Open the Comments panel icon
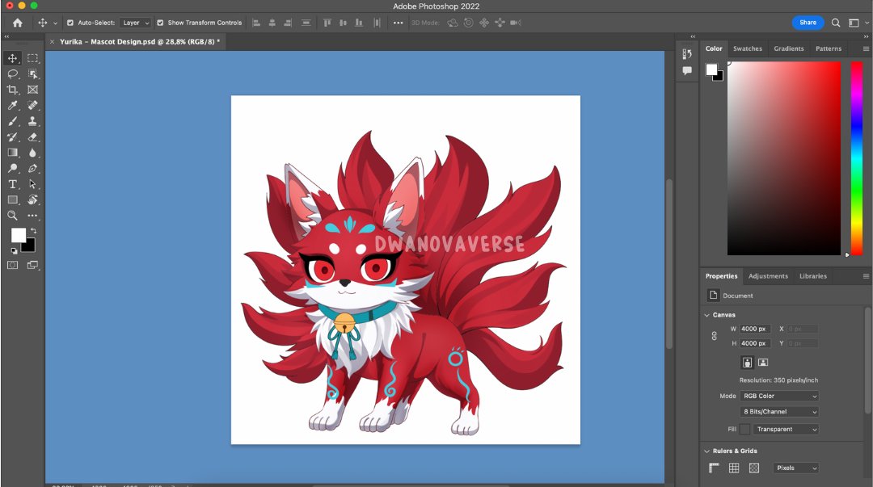 click(x=687, y=71)
